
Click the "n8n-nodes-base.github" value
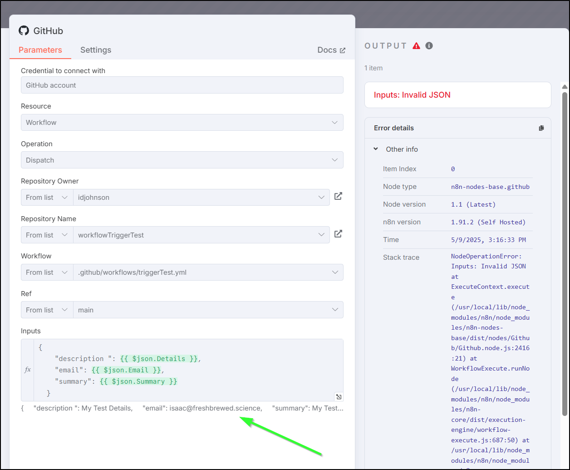pos(490,187)
